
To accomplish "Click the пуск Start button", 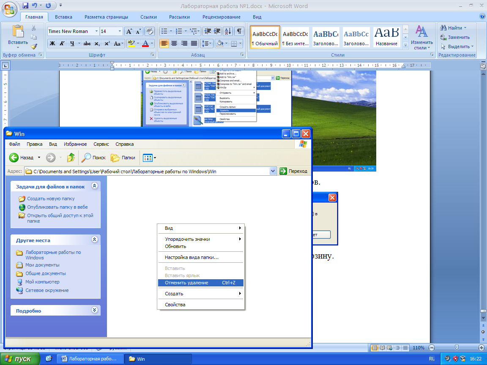I will [20, 359].
